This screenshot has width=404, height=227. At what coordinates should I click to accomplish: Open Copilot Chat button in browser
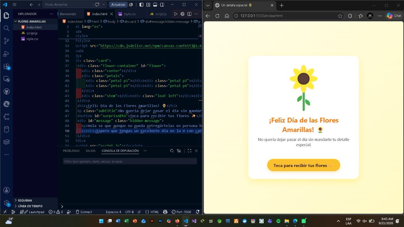[x=394, y=16]
